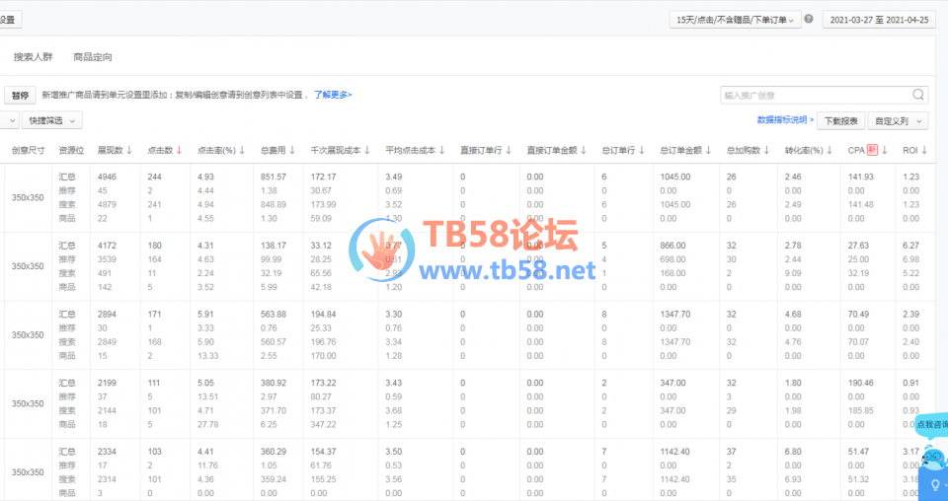Click the help question mark icon near date range

tap(809, 19)
